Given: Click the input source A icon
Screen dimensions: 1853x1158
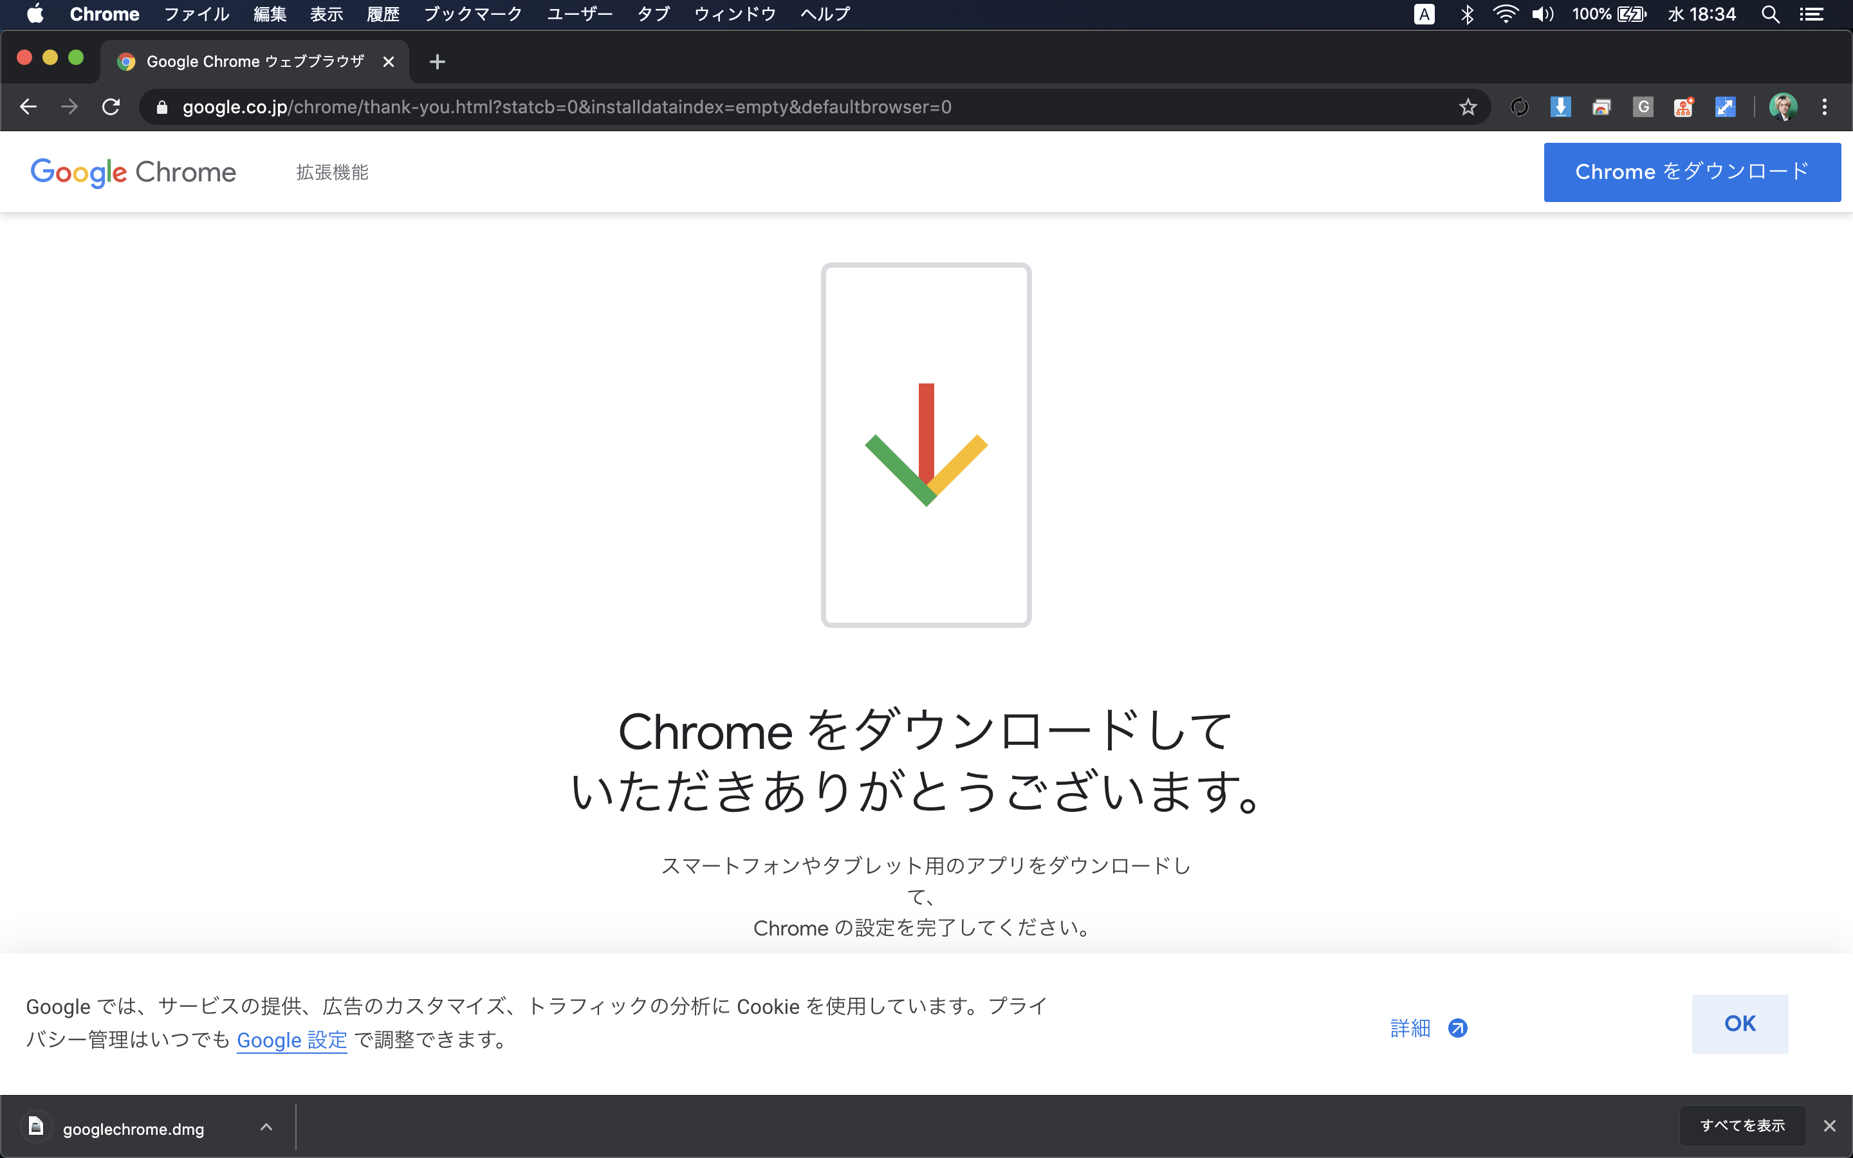Looking at the screenshot, I should 1424,14.
